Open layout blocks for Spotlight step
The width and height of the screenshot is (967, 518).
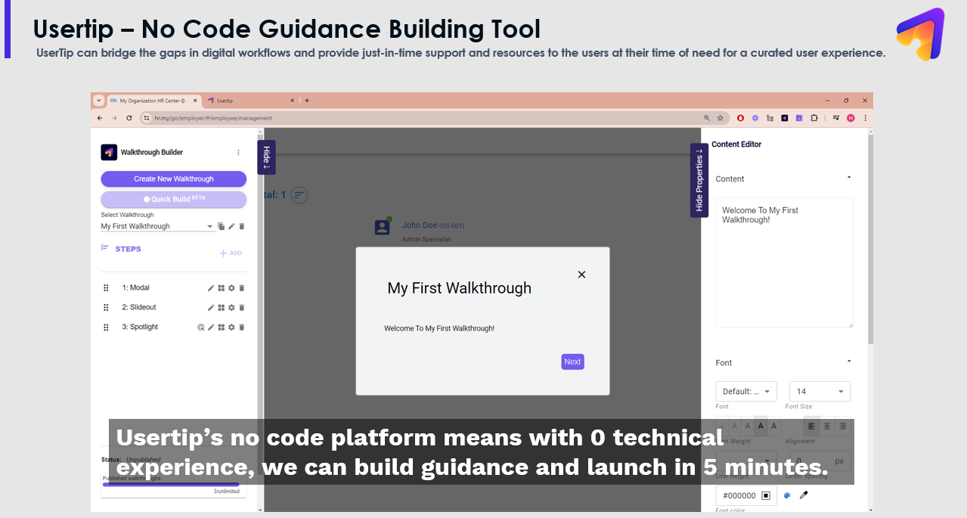[x=222, y=327]
